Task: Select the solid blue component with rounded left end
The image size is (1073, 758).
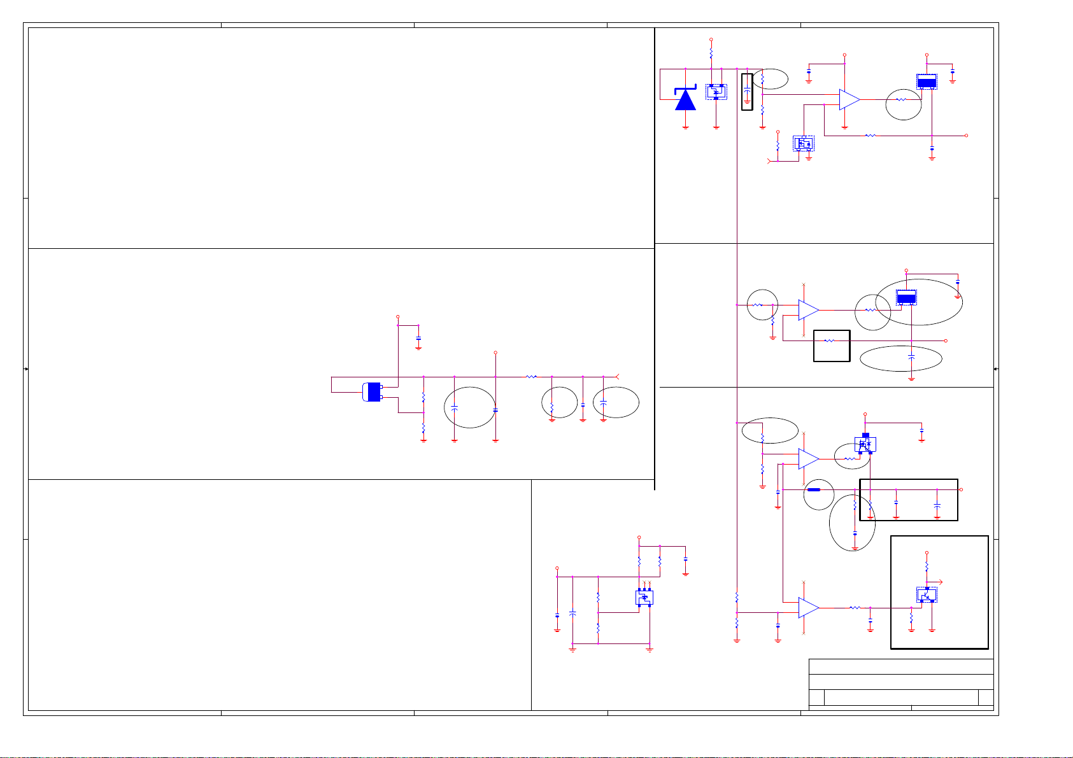Action: pos(373,392)
